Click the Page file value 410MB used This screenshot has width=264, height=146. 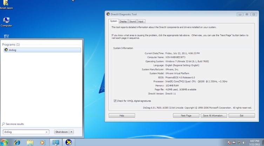point(181,90)
